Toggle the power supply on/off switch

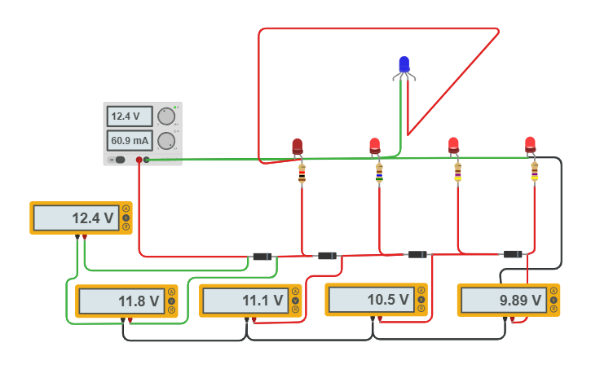(x=118, y=160)
